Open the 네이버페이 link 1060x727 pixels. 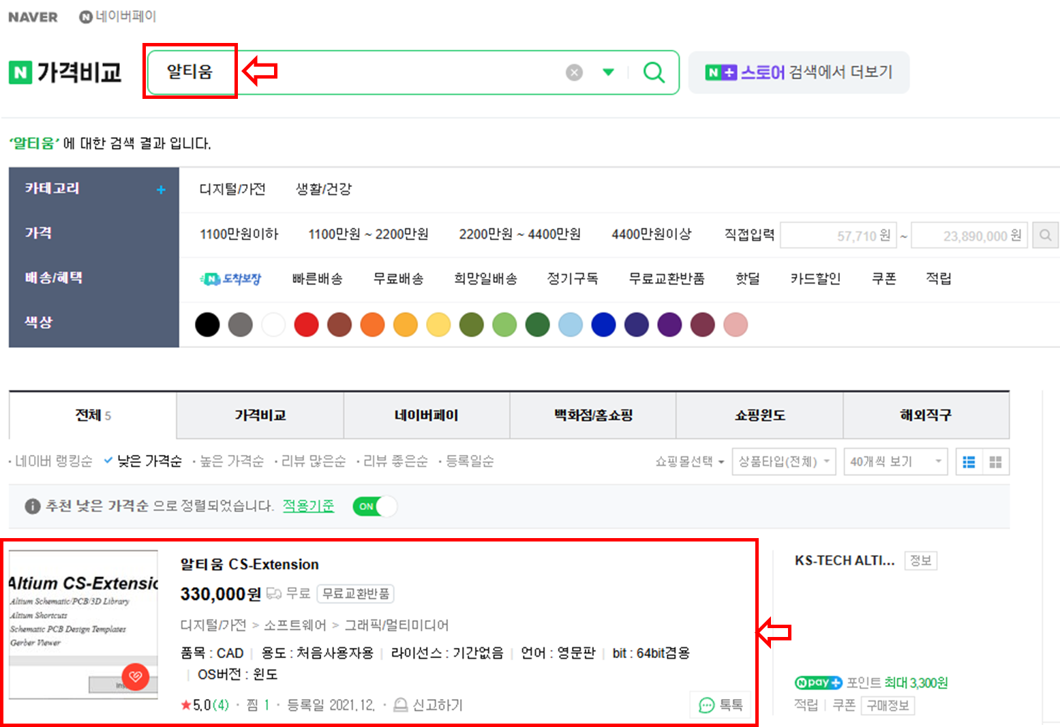pos(118,16)
